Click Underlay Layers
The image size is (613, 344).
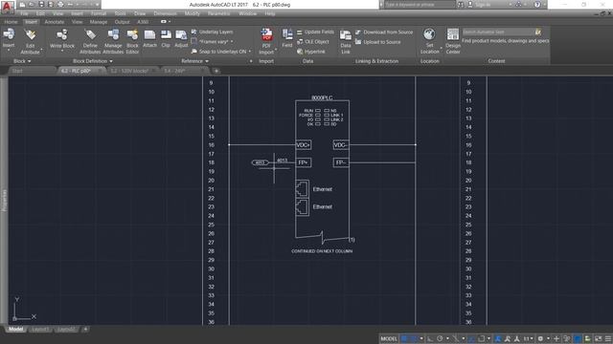coord(212,32)
